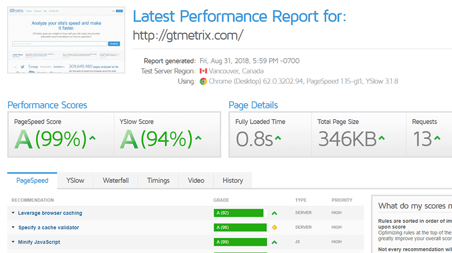Click the report generated date text

pyautogui.click(x=250, y=61)
